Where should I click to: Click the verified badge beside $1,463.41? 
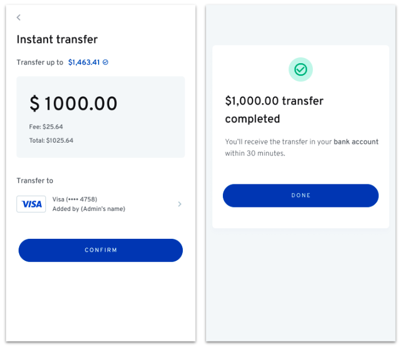coord(105,62)
